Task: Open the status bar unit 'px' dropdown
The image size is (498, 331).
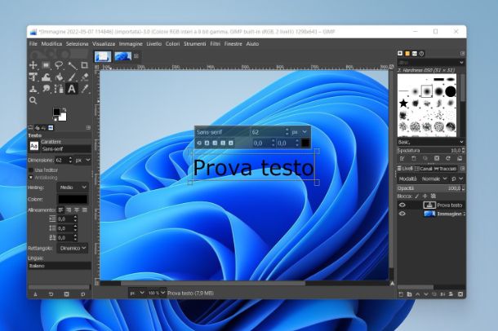Action: pos(137,293)
